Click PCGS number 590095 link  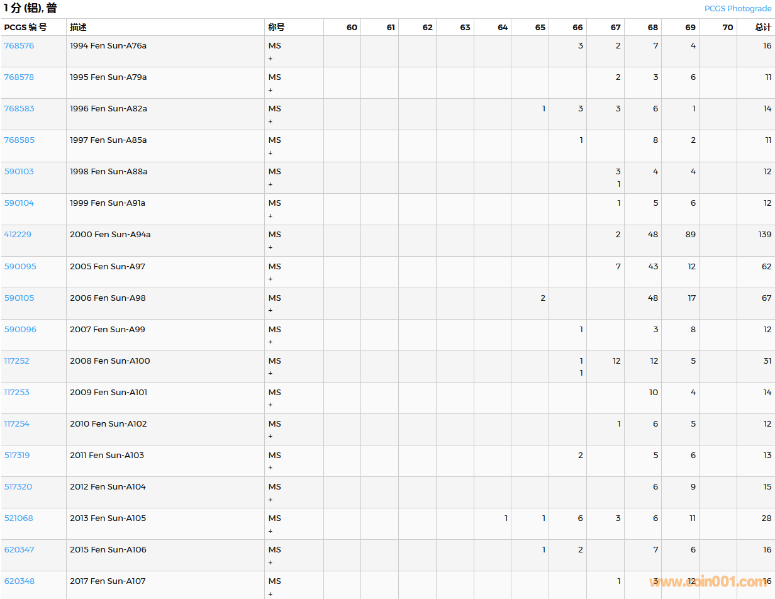pos(20,267)
